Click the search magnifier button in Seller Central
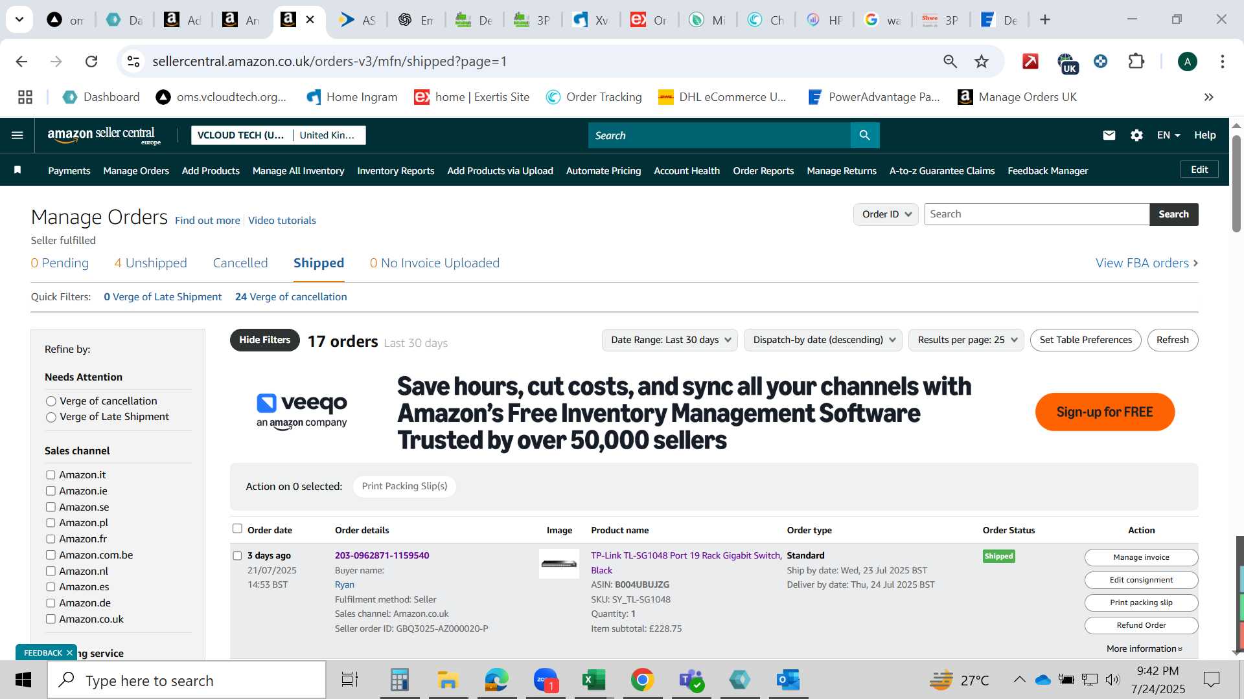The width and height of the screenshot is (1244, 699). pyautogui.click(x=864, y=135)
